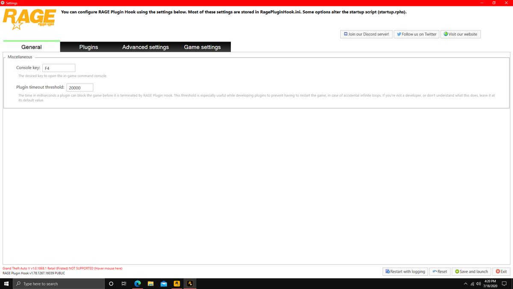The height and width of the screenshot is (289, 513).
Task: Click the taskbar clock showing 4:20 PM
Action: [x=490, y=283]
